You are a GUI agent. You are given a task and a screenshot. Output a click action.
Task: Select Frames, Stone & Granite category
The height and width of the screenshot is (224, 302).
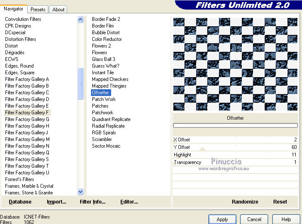click(x=29, y=193)
